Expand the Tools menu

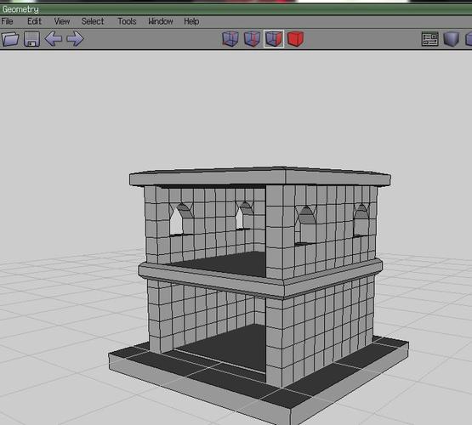pyautogui.click(x=127, y=21)
